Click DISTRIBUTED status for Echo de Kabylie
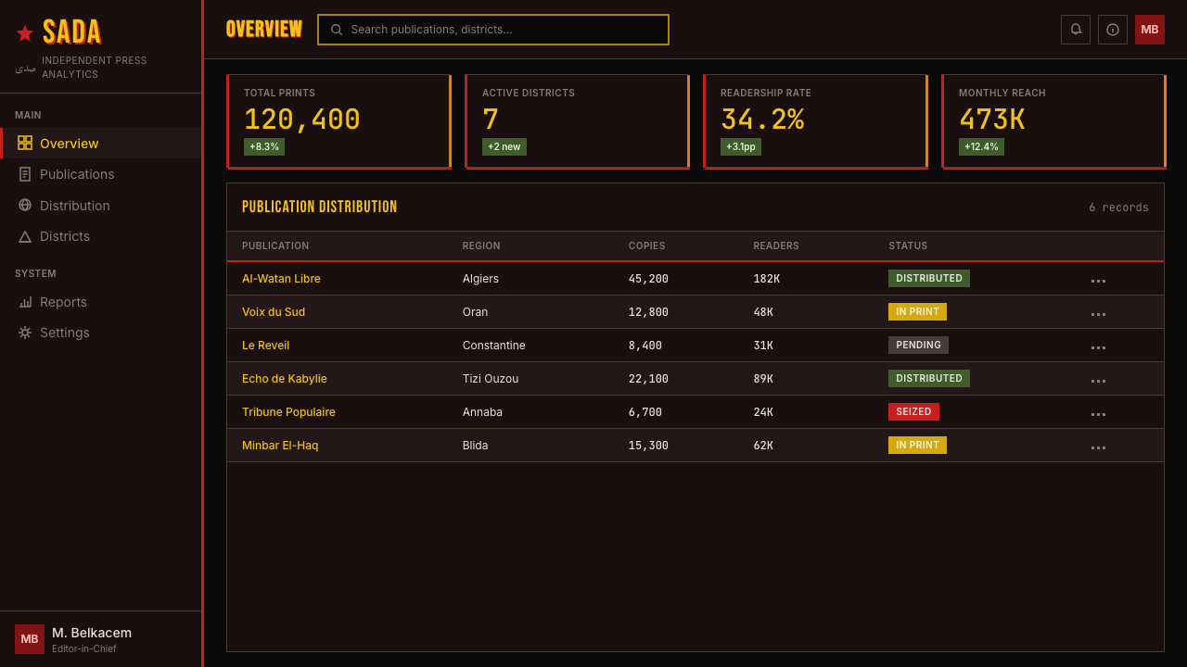1187x667 pixels. pos(929,379)
